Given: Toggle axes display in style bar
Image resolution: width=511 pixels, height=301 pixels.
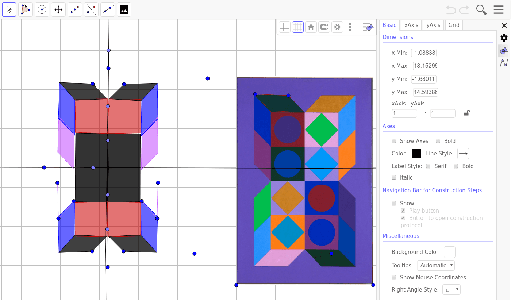Looking at the screenshot, I should pos(285,27).
